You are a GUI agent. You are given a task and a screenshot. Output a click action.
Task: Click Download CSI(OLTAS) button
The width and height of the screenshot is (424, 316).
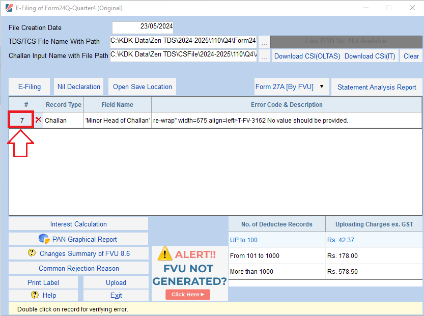coord(307,56)
